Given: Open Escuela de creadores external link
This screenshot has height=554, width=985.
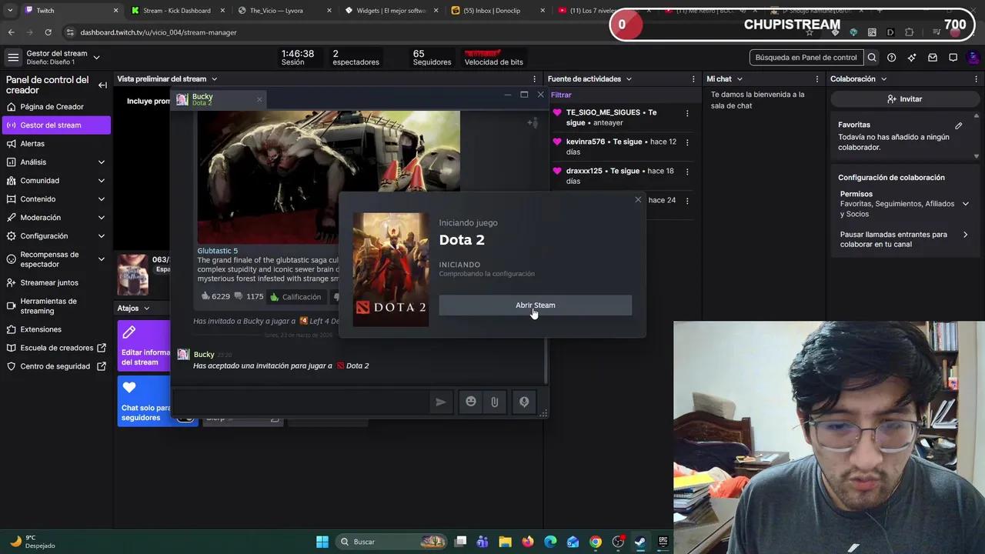Looking at the screenshot, I should tap(56, 348).
